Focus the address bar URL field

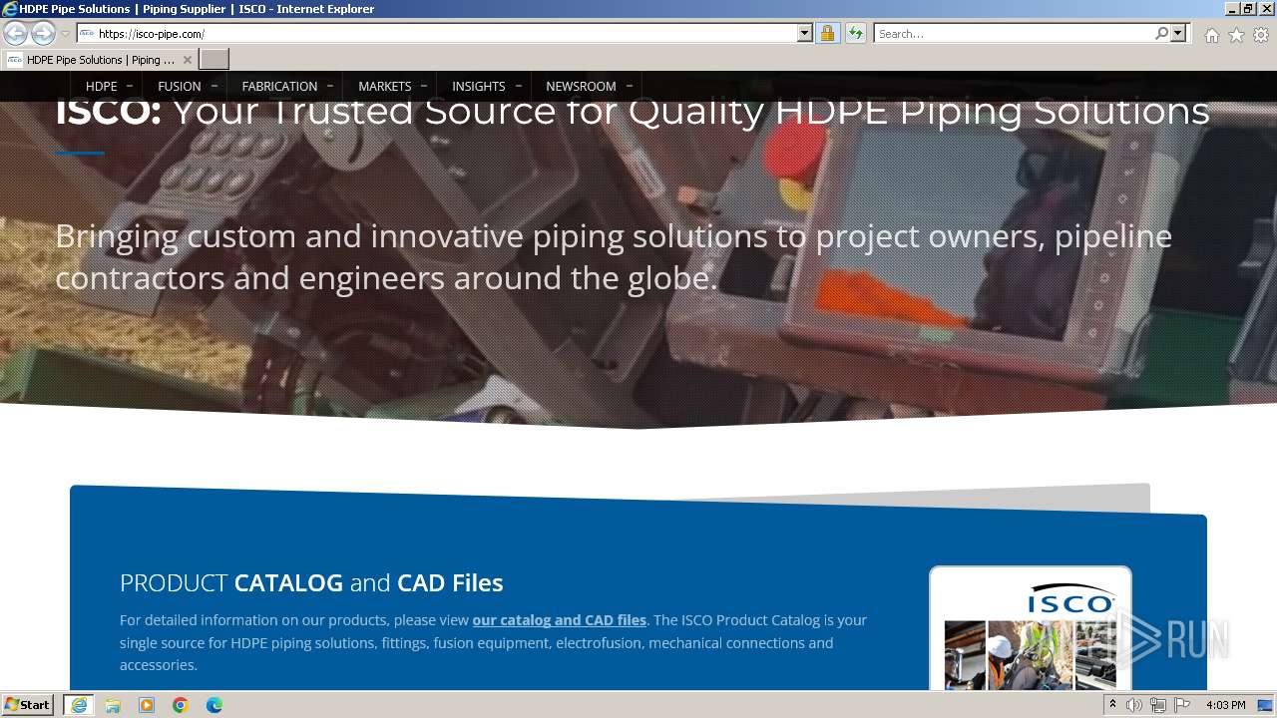(x=447, y=33)
